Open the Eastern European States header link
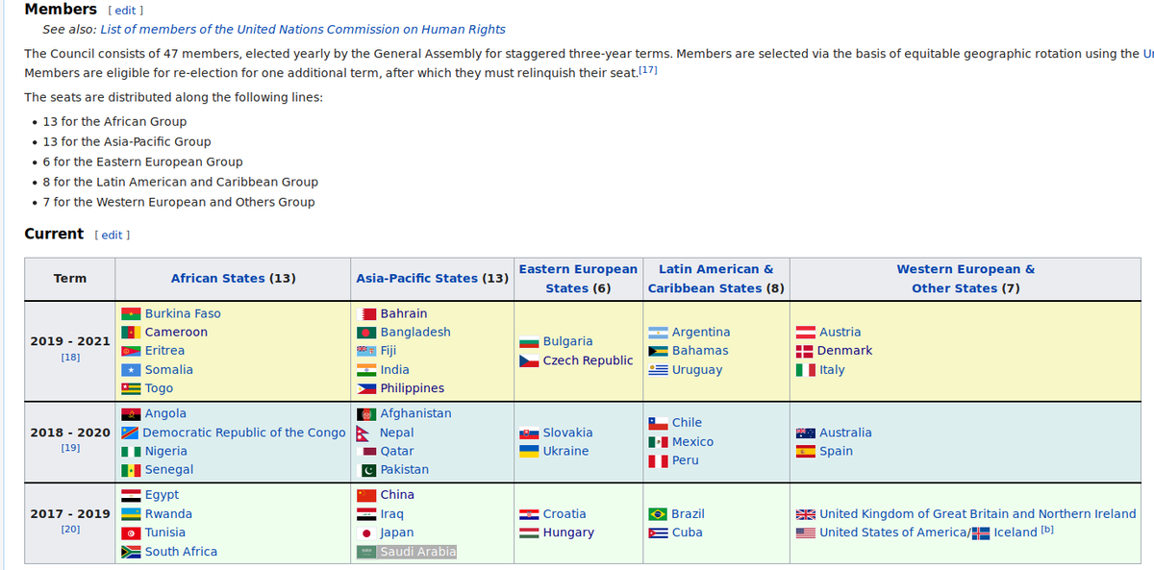1154x570 pixels. click(578, 279)
